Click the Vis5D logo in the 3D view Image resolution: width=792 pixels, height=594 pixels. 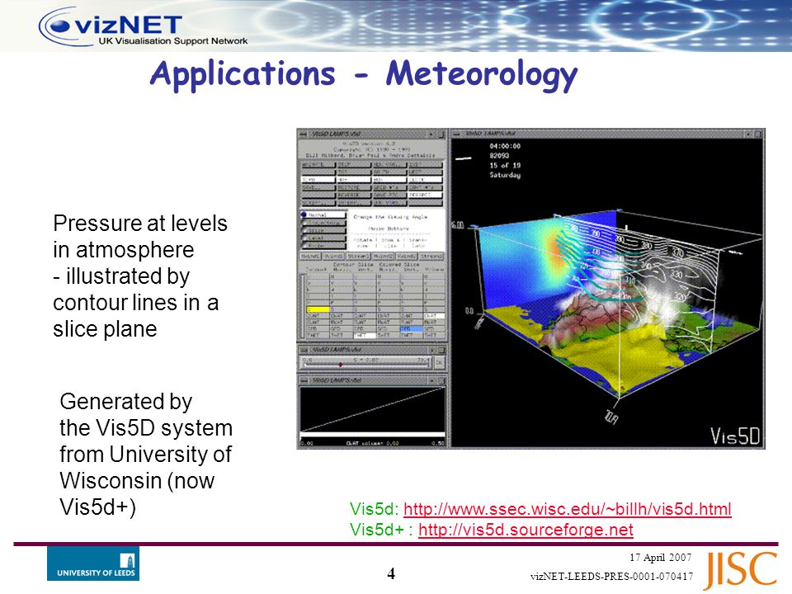coord(734,436)
